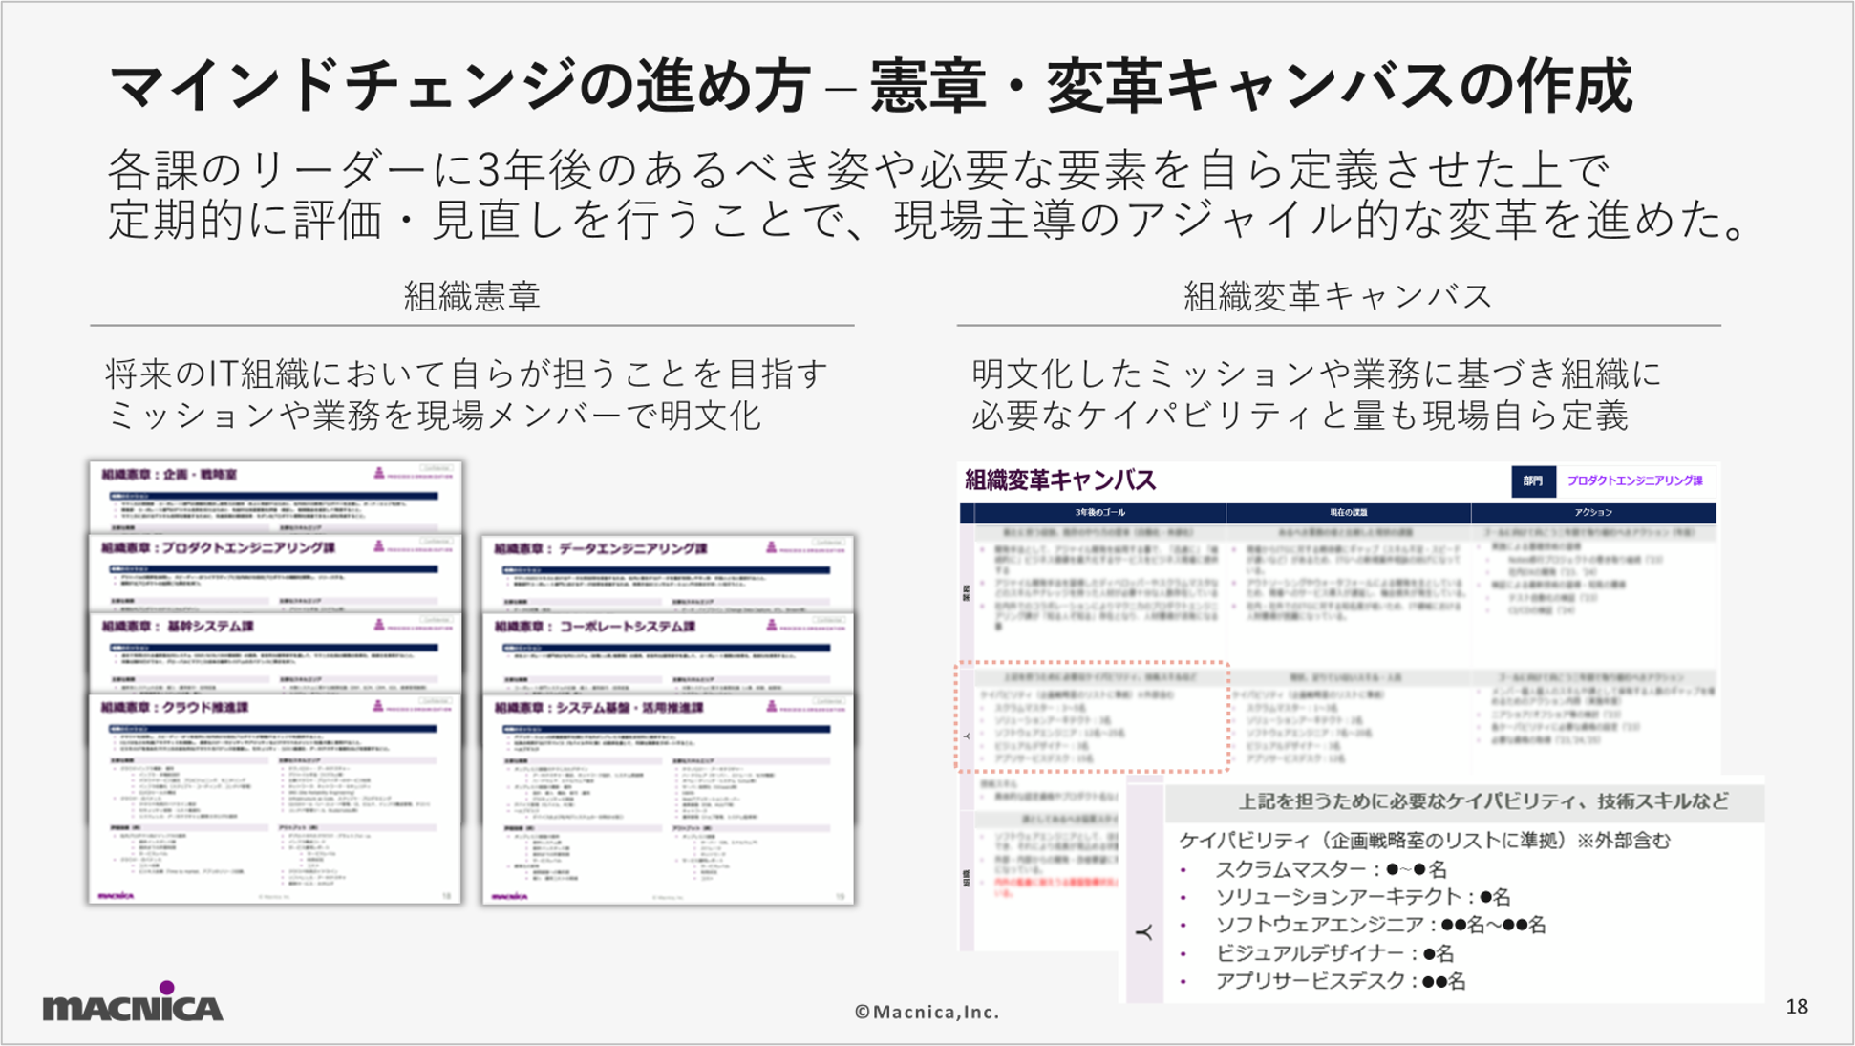Click subtitle line 各課のリーダーに3年後のあるべき姿

(x=858, y=170)
